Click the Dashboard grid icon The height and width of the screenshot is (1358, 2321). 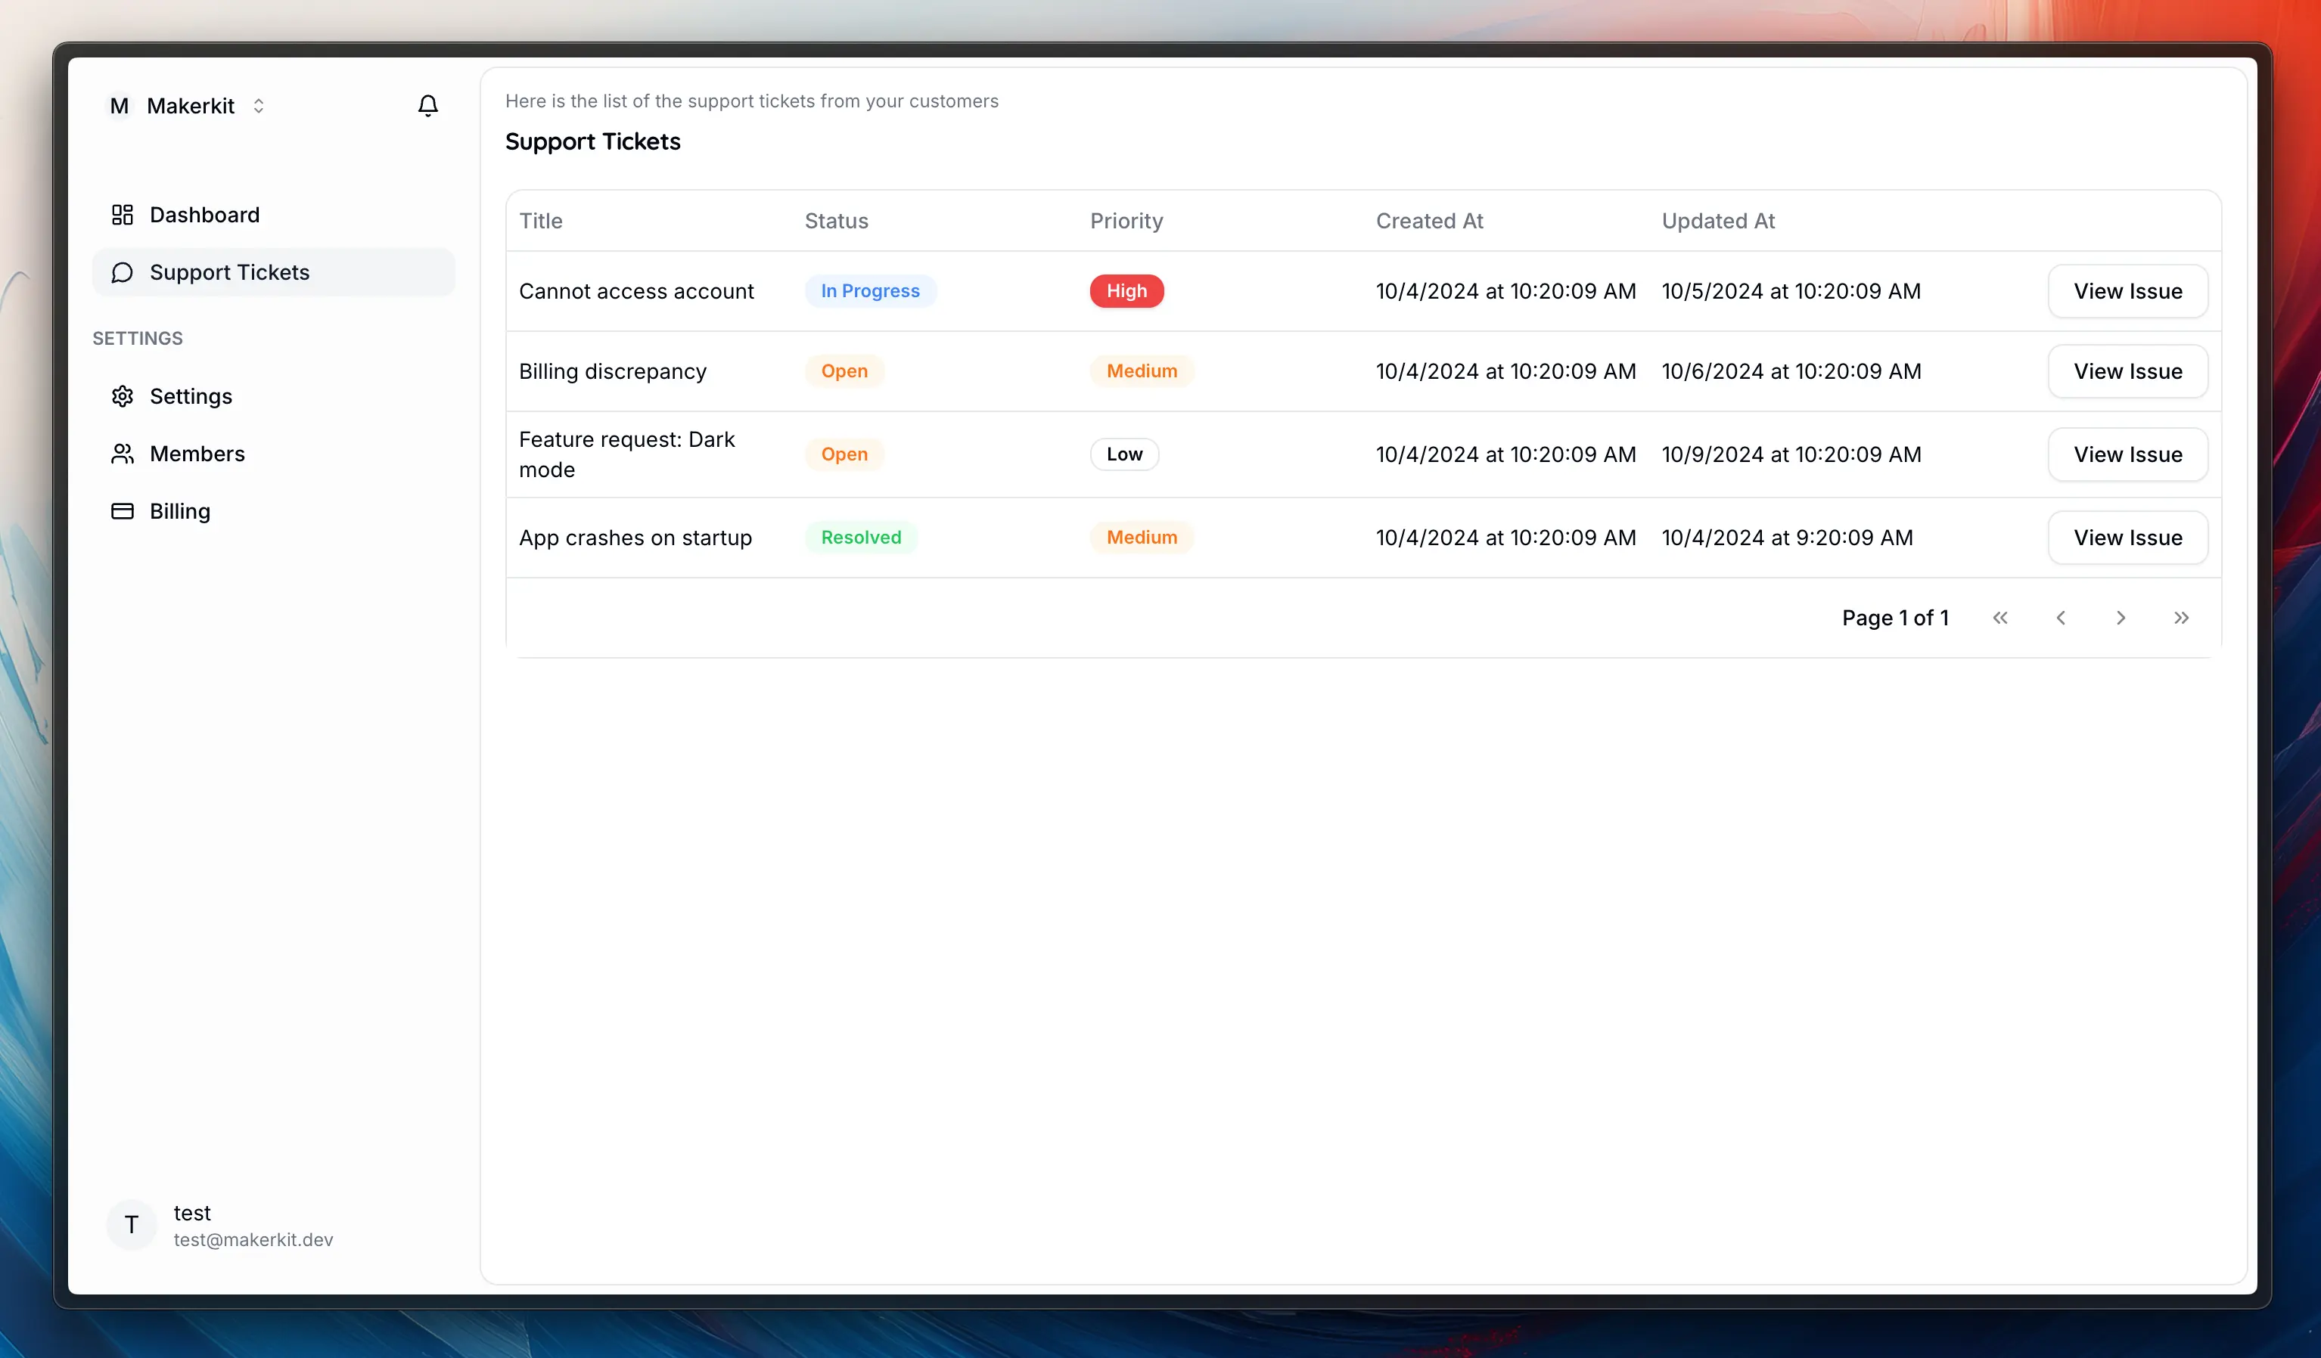(x=123, y=215)
